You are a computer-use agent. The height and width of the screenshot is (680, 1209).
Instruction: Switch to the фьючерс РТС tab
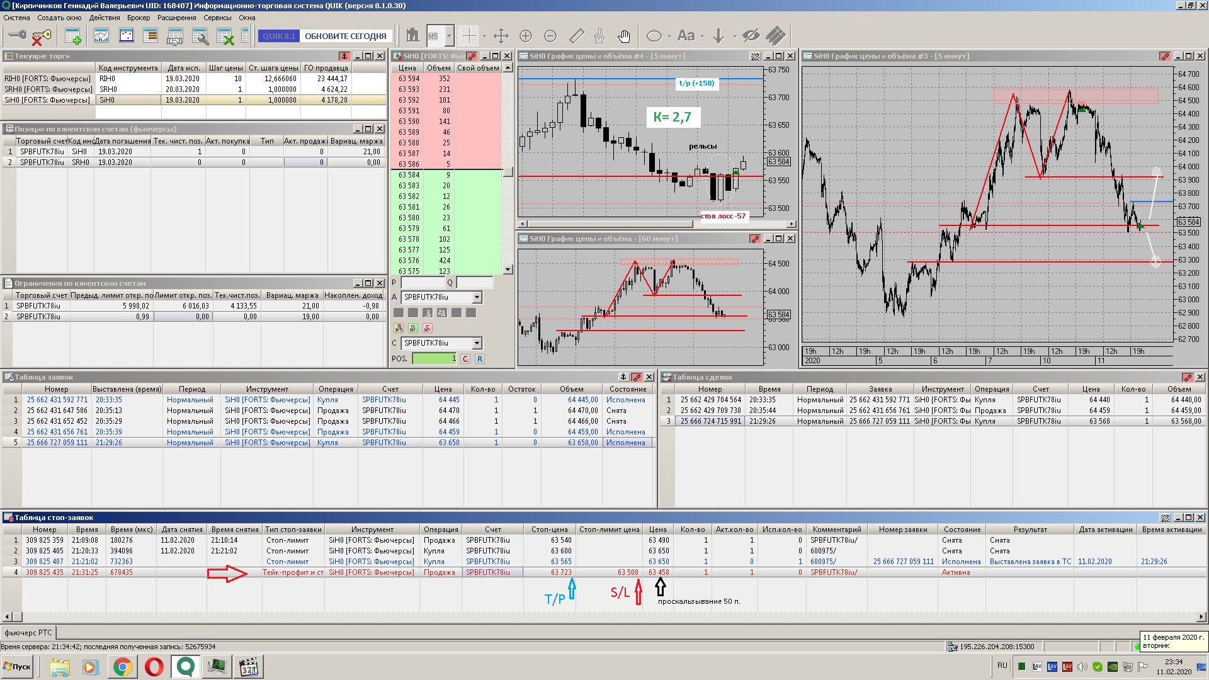click(x=28, y=633)
